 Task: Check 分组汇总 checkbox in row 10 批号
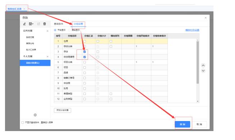point(85,88)
